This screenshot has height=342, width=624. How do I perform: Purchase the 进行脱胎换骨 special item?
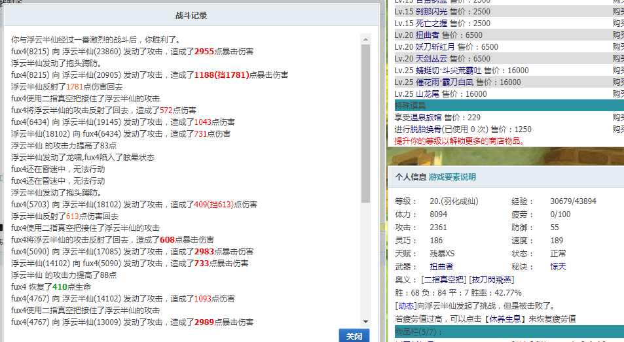[x=618, y=129]
